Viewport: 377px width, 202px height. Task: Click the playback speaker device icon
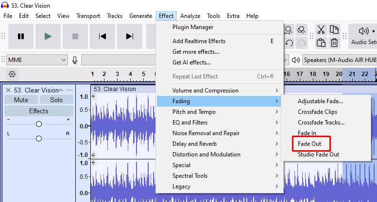coord(296,60)
